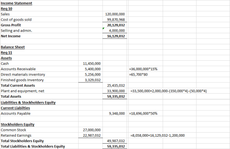Select the 4,000,000 selling and admin value
The image size is (230, 149).
pos(117,31)
